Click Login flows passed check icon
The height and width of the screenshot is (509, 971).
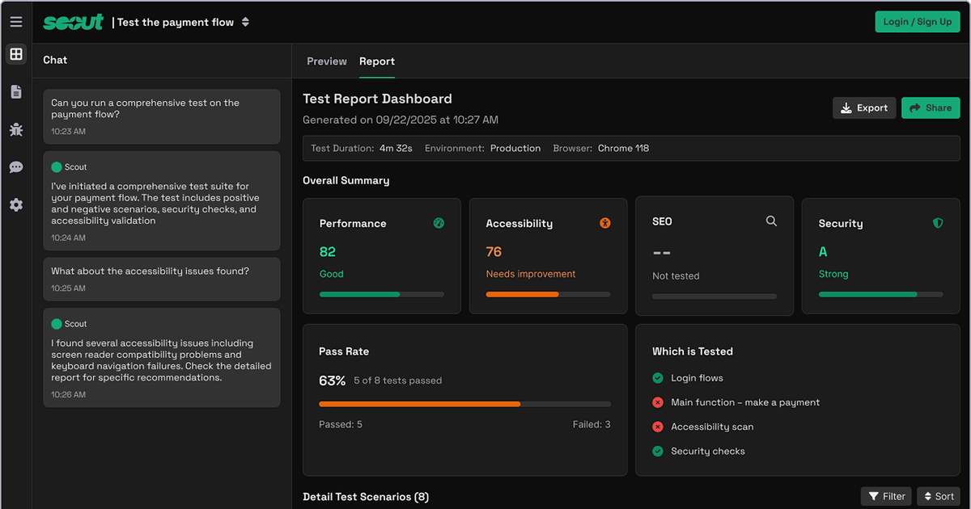coord(658,378)
